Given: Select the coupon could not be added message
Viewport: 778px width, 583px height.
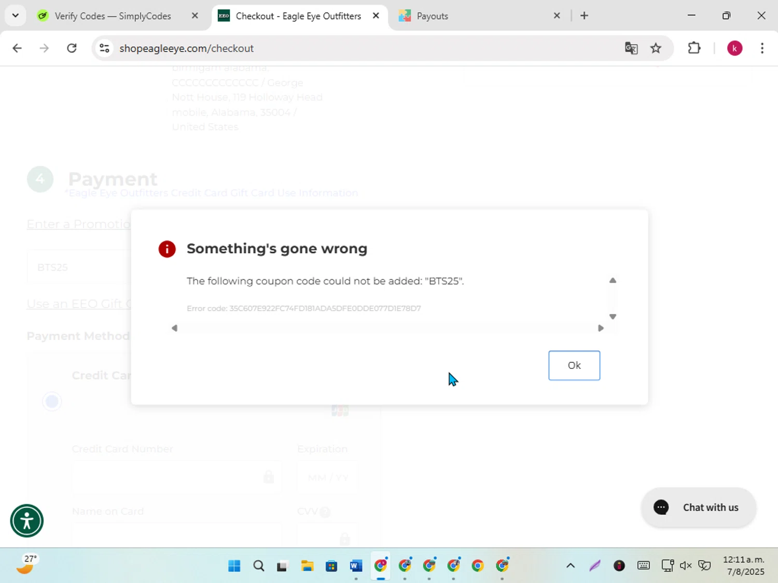Looking at the screenshot, I should (x=325, y=281).
